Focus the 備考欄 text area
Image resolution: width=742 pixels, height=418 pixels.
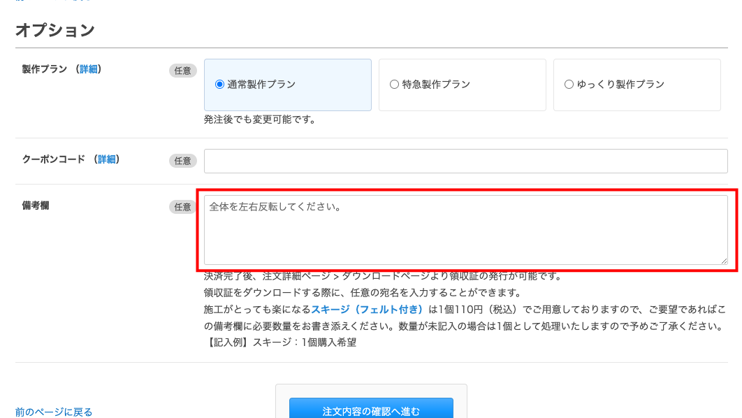point(465,229)
